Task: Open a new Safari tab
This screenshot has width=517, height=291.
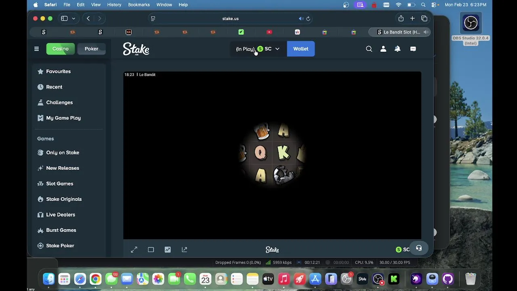Action: click(x=412, y=19)
